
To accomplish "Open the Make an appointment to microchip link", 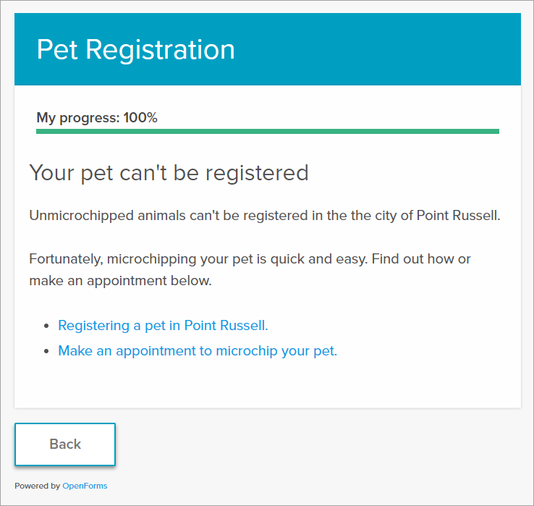I will 198,351.
